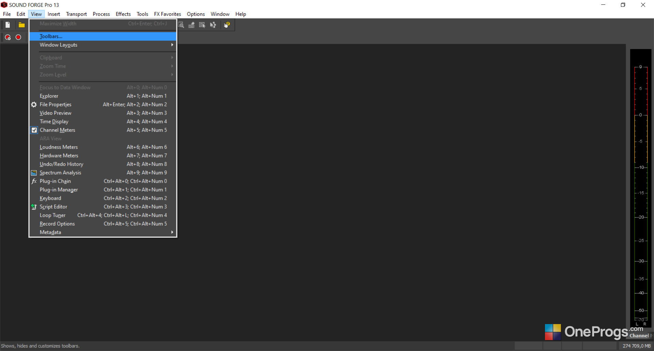Open the Window menu
The image size is (654, 351).
220,14
